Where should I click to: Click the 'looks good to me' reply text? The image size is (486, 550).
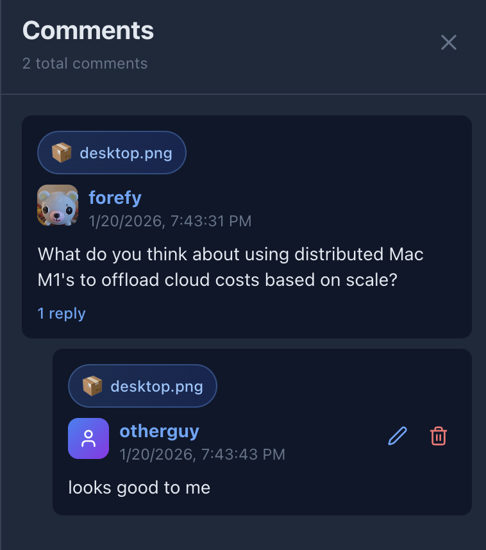pyautogui.click(x=139, y=488)
